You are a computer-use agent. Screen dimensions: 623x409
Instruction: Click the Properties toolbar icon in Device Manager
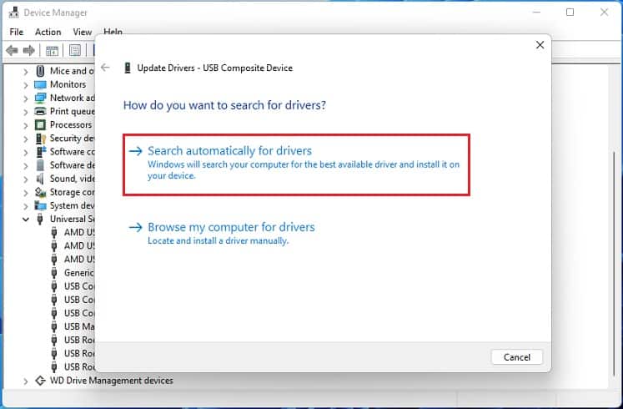(x=75, y=50)
